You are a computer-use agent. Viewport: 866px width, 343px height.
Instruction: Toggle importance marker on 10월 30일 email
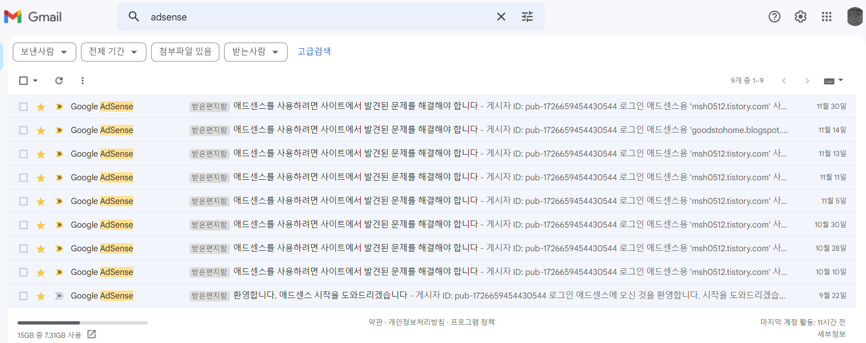click(x=59, y=225)
